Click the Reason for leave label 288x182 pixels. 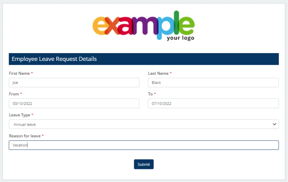click(x=24, y=136)
